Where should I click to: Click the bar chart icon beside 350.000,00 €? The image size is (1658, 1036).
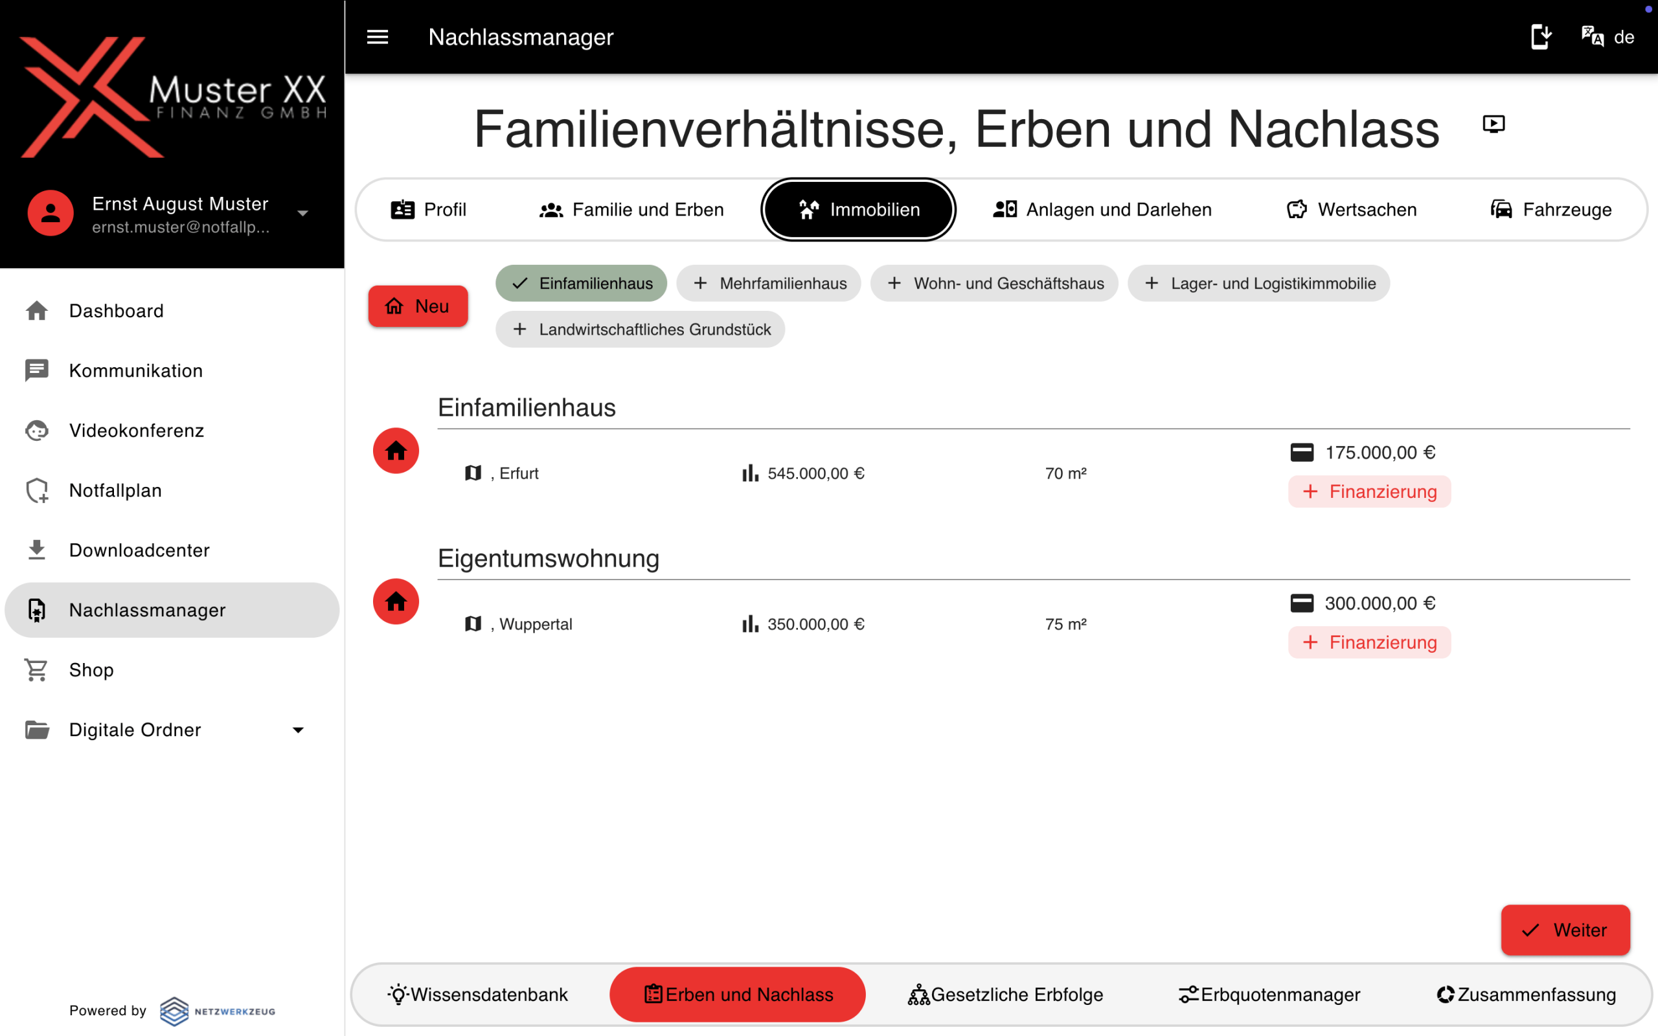750,624
